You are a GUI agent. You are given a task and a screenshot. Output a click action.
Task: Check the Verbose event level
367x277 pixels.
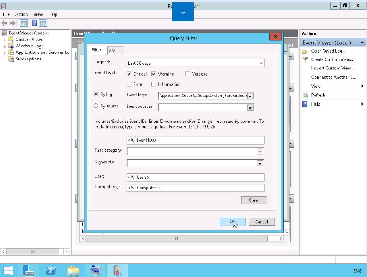pyautogui.click(x=187, y=74)
